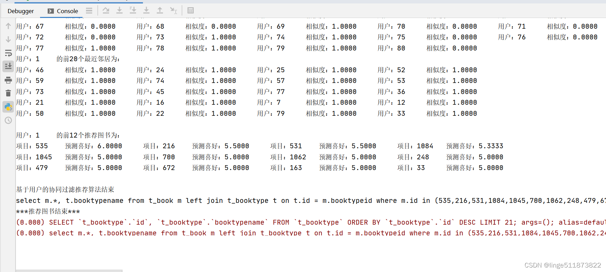Click the Run to Cursor icon
The width and height of the screenshot is (606, 272).
pos(173,11)
